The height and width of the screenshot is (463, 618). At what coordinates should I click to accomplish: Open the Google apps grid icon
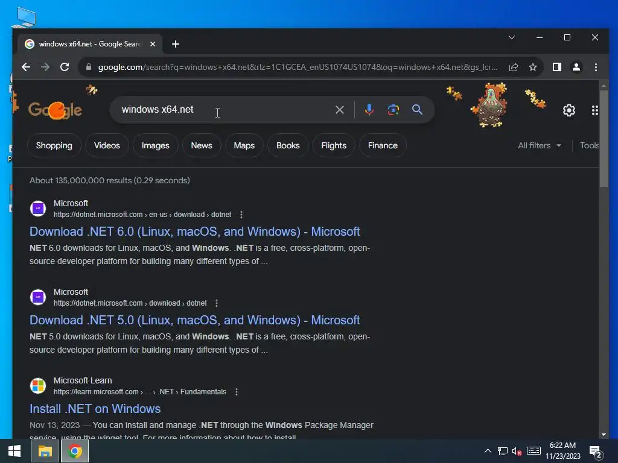(594, 110)
